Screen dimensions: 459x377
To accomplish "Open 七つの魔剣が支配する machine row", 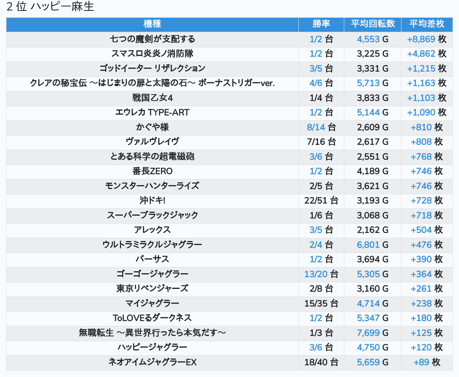I will [x=152, y=39].
